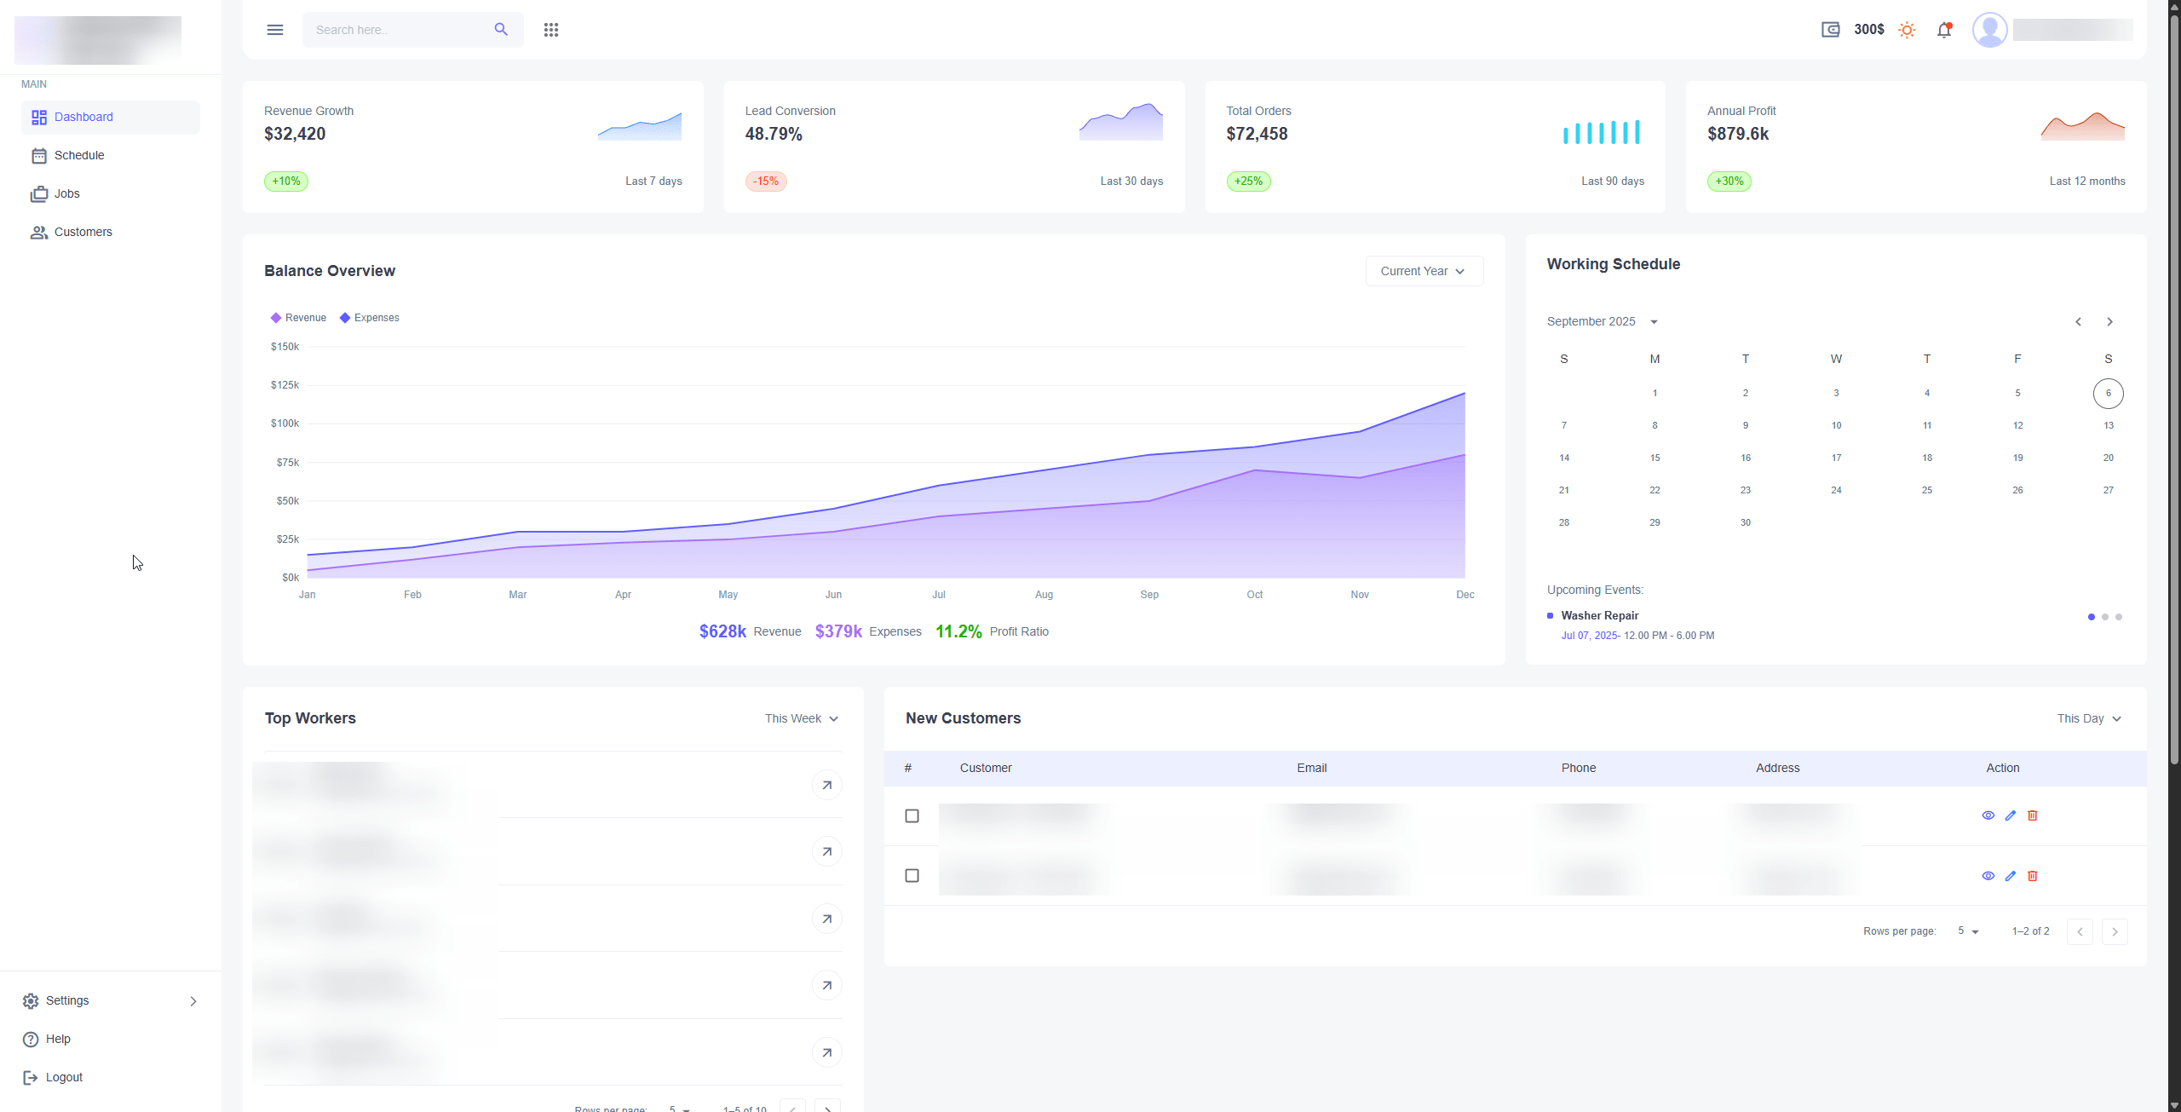Screen dimensions: 2181x1112
Task: Check the first new customer checkbox
Action: (912, 815)
